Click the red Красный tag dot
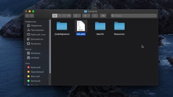The image size is (173, 97). pos(28,67)
